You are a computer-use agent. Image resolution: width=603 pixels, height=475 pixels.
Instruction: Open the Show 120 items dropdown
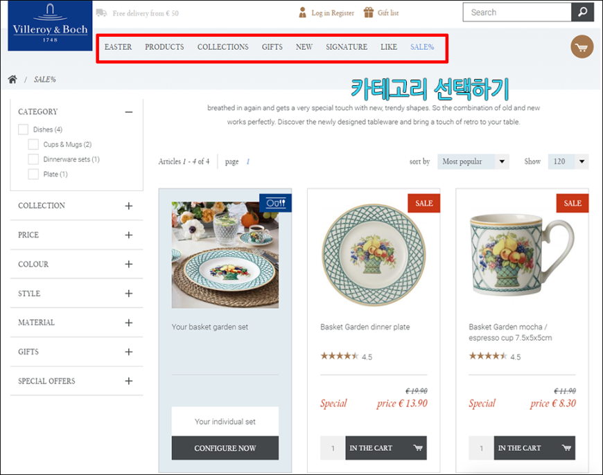coord(568,162)
